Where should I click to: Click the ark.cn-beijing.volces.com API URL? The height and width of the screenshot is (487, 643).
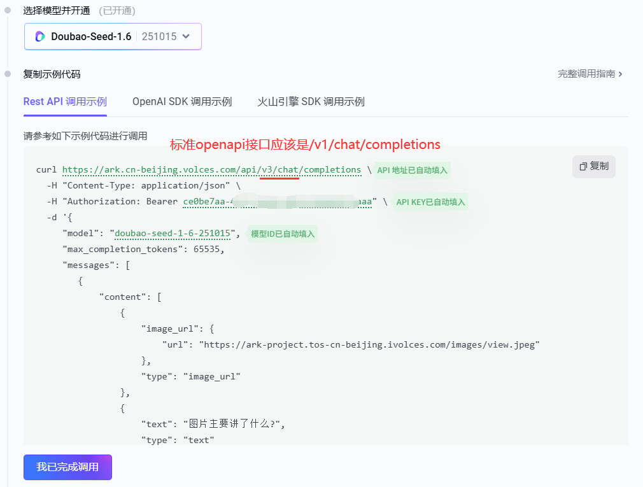pyautogui.click(x=211, y=170)
